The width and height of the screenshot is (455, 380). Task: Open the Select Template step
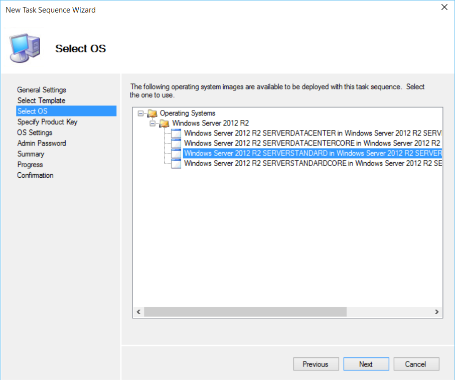41,100
